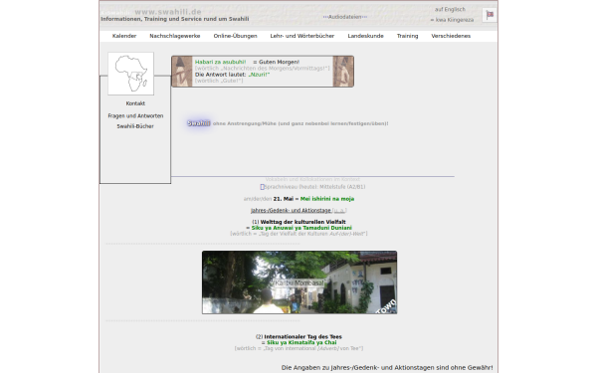Click Informationen, Training und Service tagline
The width and height of the screenshot is (597, 373).
175,19
